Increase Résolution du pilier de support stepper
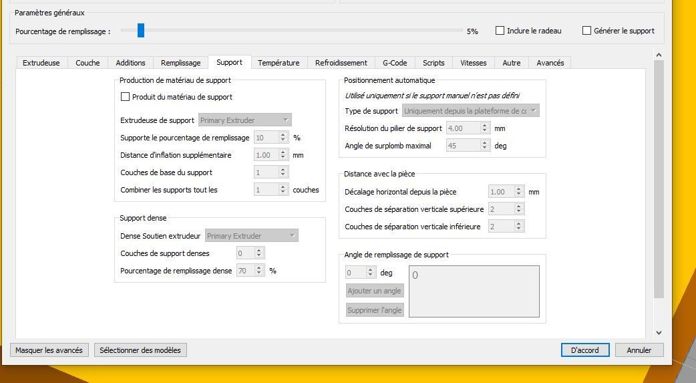Image resolution: width=696 pixels, height=383 pixels. tap(485, 125)
